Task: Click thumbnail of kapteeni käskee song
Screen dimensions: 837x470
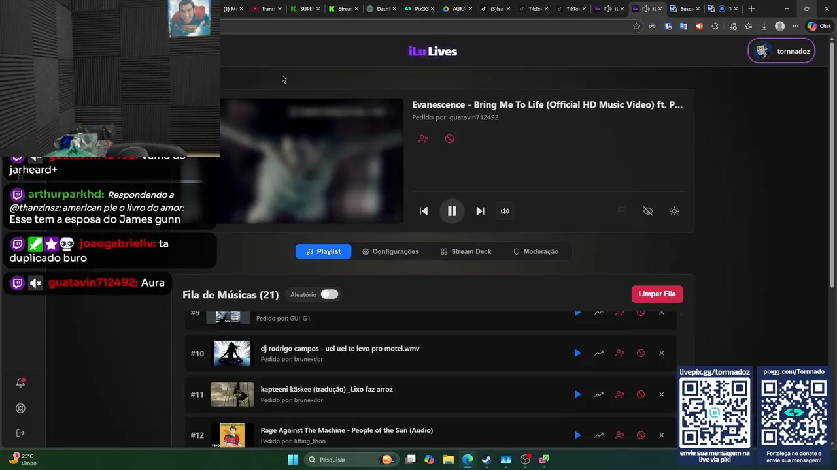Action: (232, 394)
